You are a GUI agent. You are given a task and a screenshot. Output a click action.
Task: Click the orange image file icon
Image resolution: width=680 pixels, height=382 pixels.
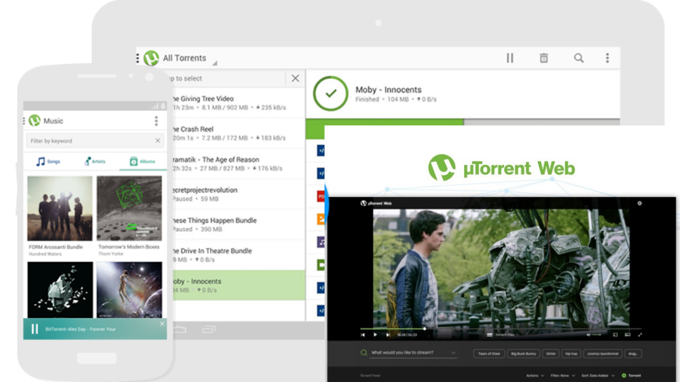pos(321,219)
